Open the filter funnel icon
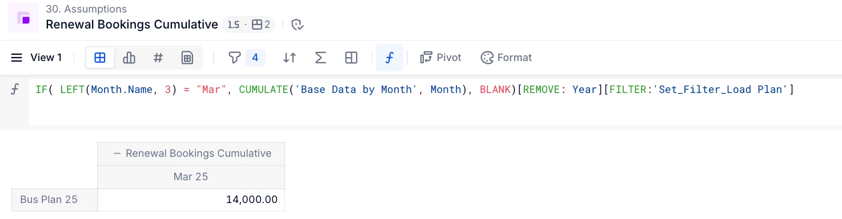842x219 pixels. [x=234, y=58]
